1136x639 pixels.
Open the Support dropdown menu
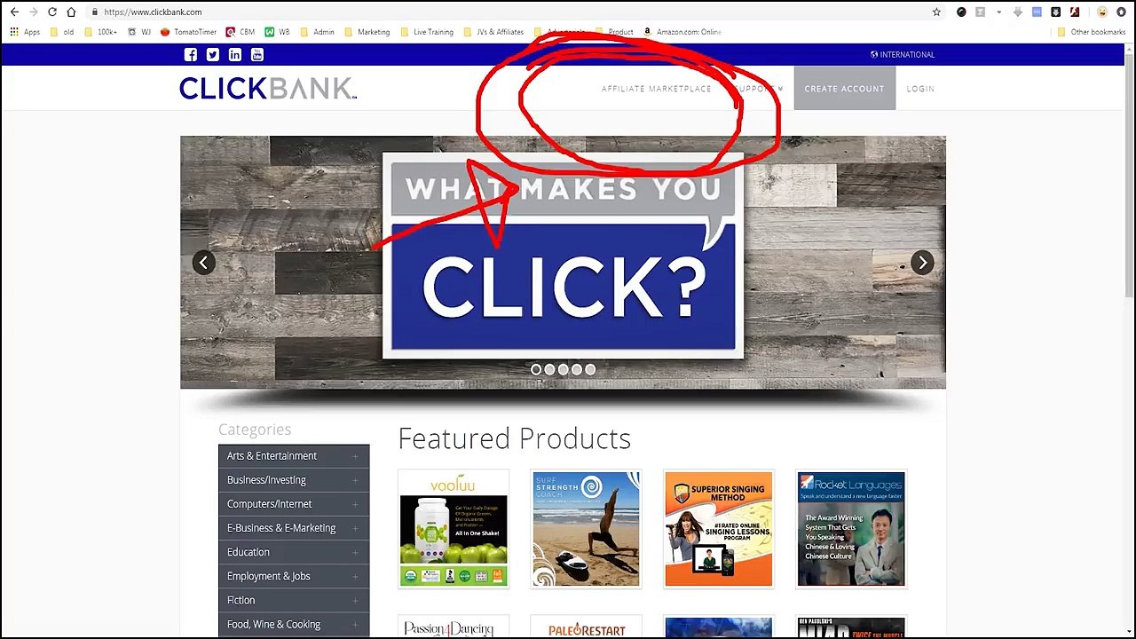click(759, 89)
